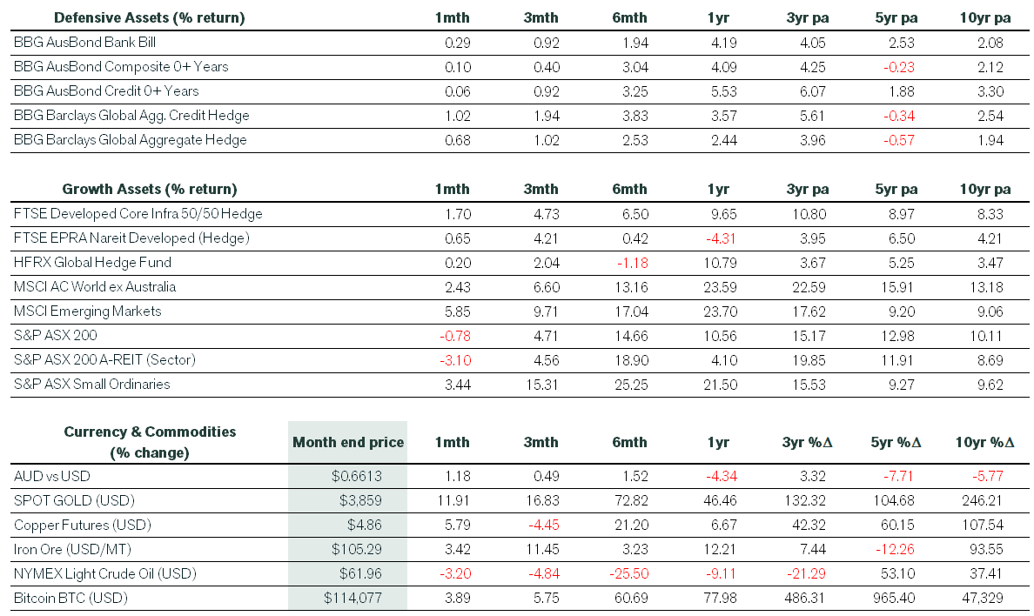
Task: Click the Growth Assets (% return) header
Action: click(149, 189)
